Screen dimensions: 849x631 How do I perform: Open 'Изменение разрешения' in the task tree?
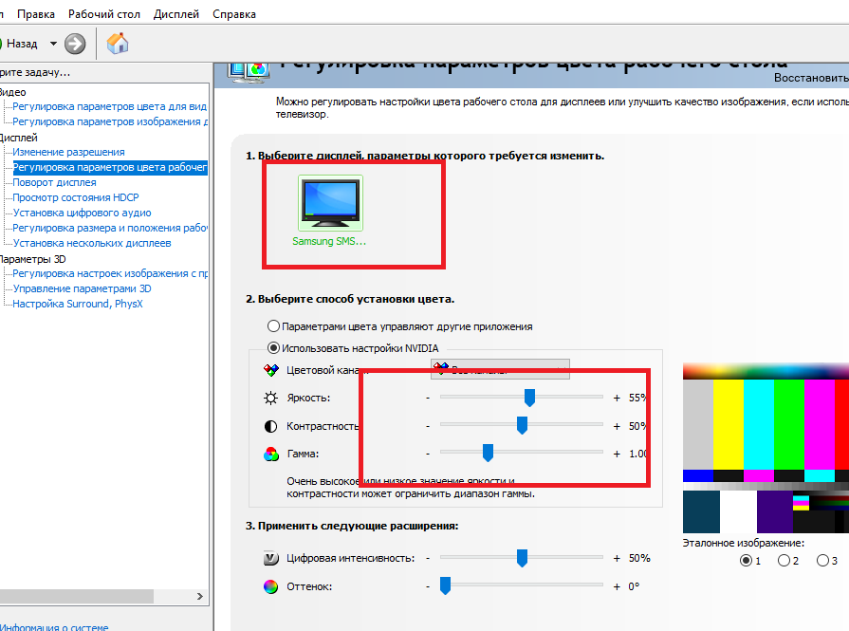pyautogui.click(x=68, y=152)
